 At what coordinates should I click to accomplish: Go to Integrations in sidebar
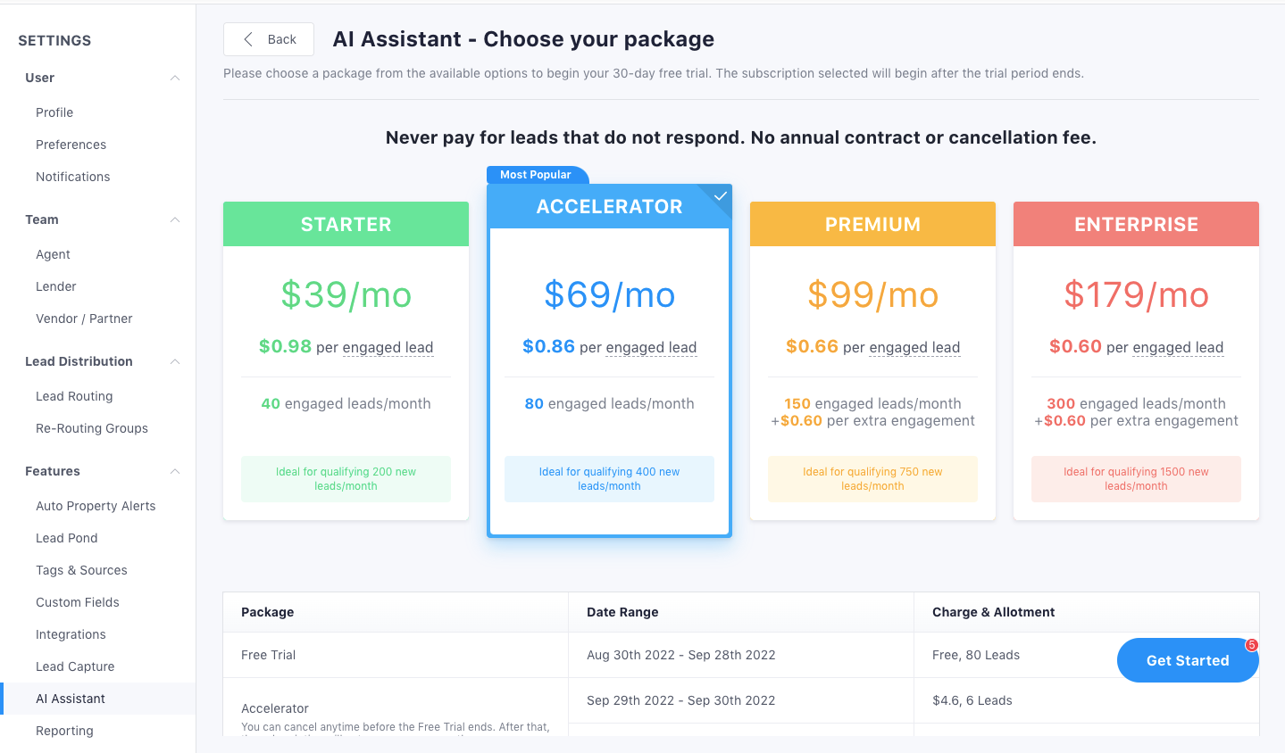[71, 634]
